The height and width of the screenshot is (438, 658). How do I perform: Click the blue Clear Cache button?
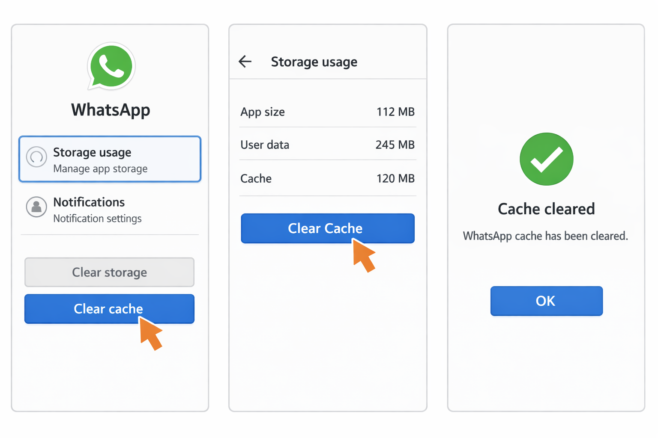327,228
